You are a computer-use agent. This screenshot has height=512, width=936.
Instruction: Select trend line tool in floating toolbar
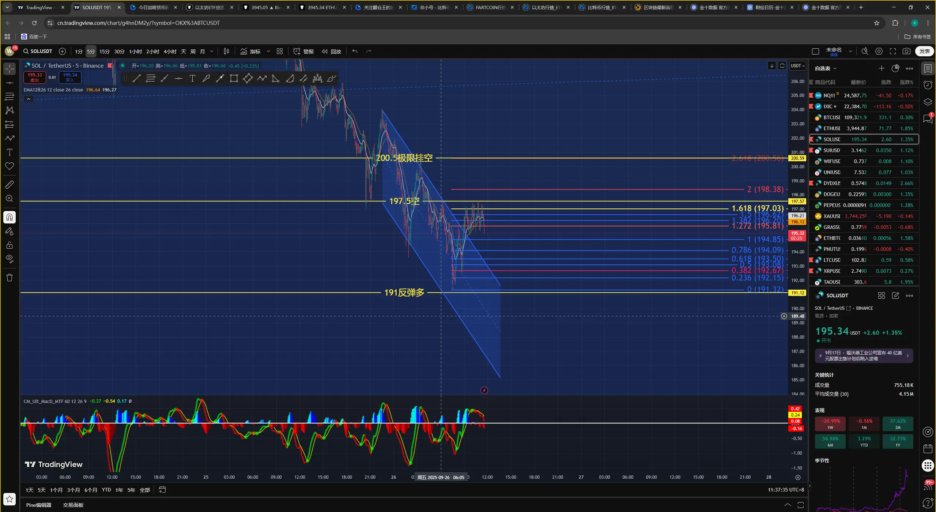136,78
